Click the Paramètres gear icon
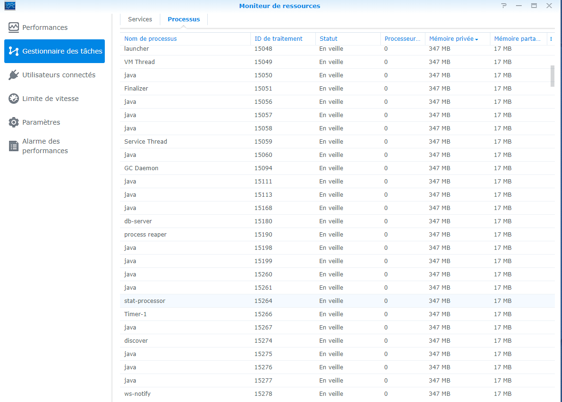Viewport: 562px width, 402px height. [x=14, y=122]
